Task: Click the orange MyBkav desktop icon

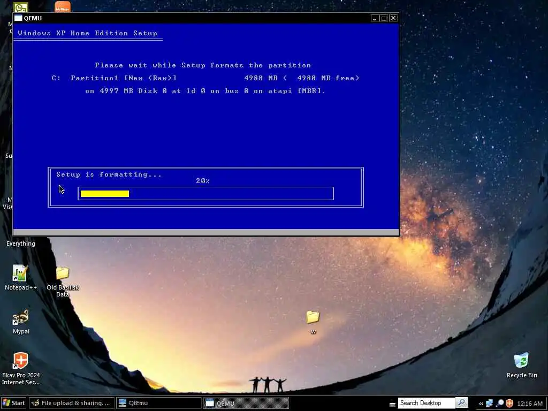Action: 63,6
